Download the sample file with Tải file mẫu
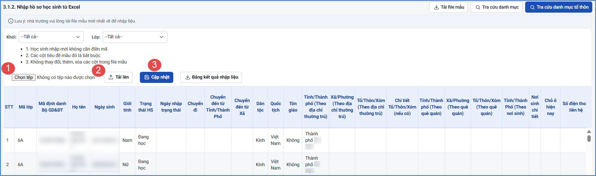The image size is (596, 176). point(448,7)
